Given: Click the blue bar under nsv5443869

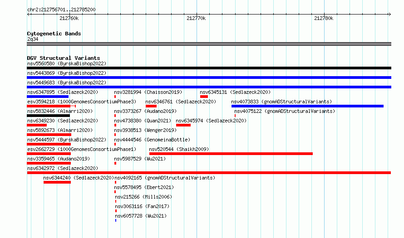Looking at the screenshot, I should tap(209, 78).
